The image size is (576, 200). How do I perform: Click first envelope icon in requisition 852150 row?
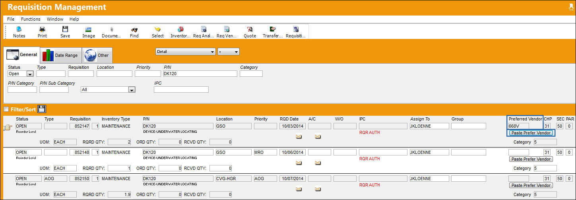pos(299,189)
